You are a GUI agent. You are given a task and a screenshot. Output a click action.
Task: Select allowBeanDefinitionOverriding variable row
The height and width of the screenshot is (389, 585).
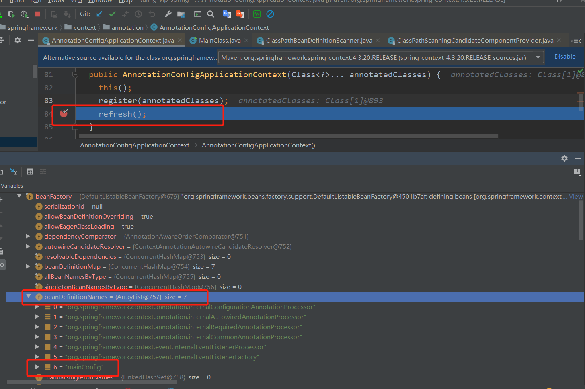point(295,216)
